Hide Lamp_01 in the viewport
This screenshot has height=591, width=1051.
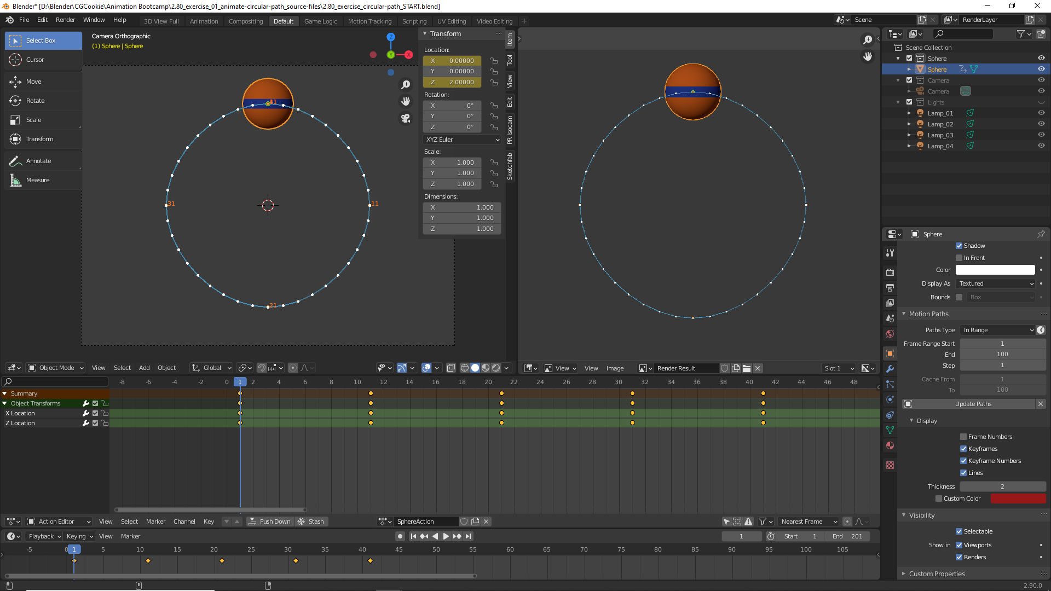[x=1042, y=113]
